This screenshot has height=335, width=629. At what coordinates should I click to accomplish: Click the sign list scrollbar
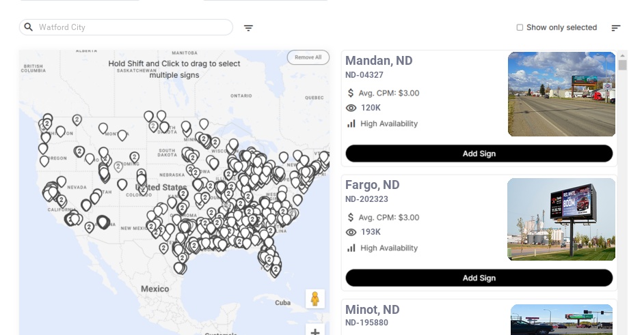click(x=622, y=65)
